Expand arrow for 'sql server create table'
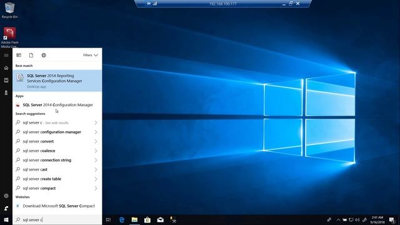Screen dimensions: 400x225 (96, 179)
